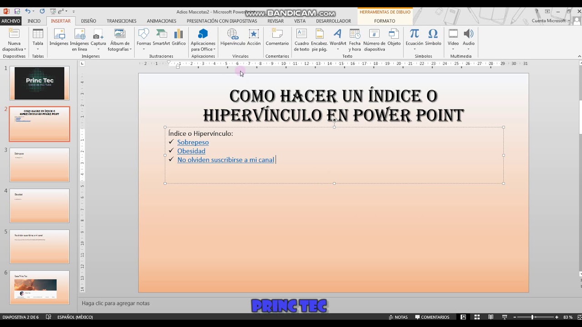Screen dimensions: 582x327
Task: Toggle the NOTAS pane
Action: [398, 317]
